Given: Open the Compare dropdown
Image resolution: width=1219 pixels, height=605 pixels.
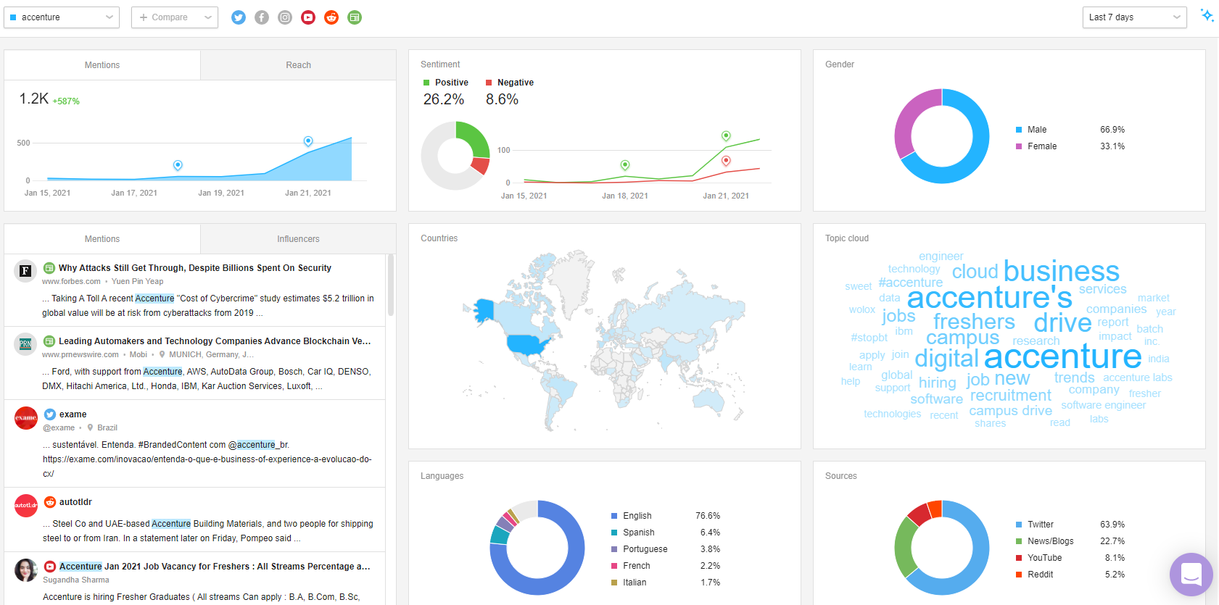Looking at the screenshot, I should (x=175, y=17).
